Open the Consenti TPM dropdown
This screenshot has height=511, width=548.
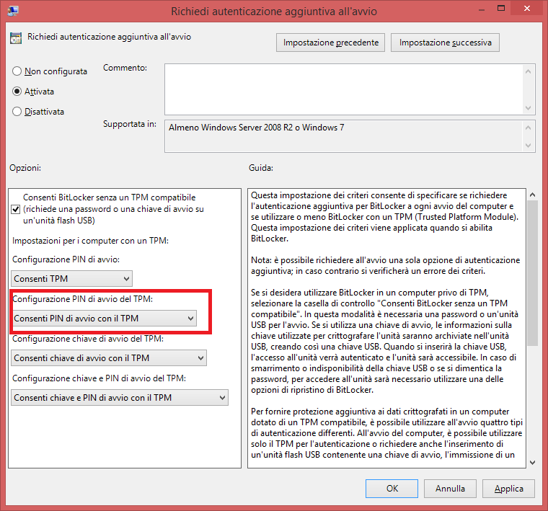point(71,279)
